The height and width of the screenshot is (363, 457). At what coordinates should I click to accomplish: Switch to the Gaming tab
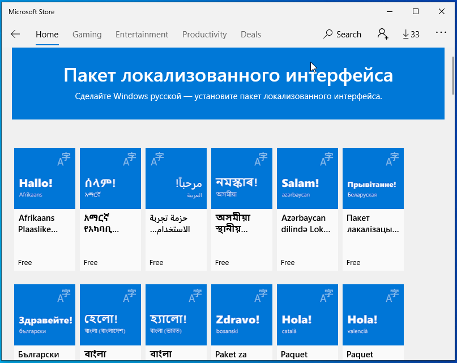point(87,35)
